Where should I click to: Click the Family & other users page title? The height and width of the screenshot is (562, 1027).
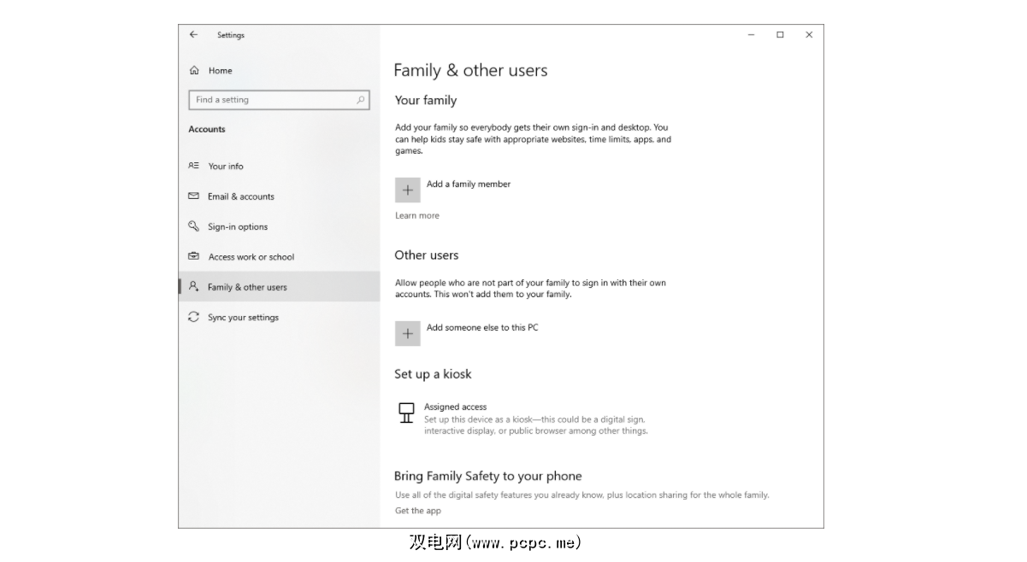point(470,71)
